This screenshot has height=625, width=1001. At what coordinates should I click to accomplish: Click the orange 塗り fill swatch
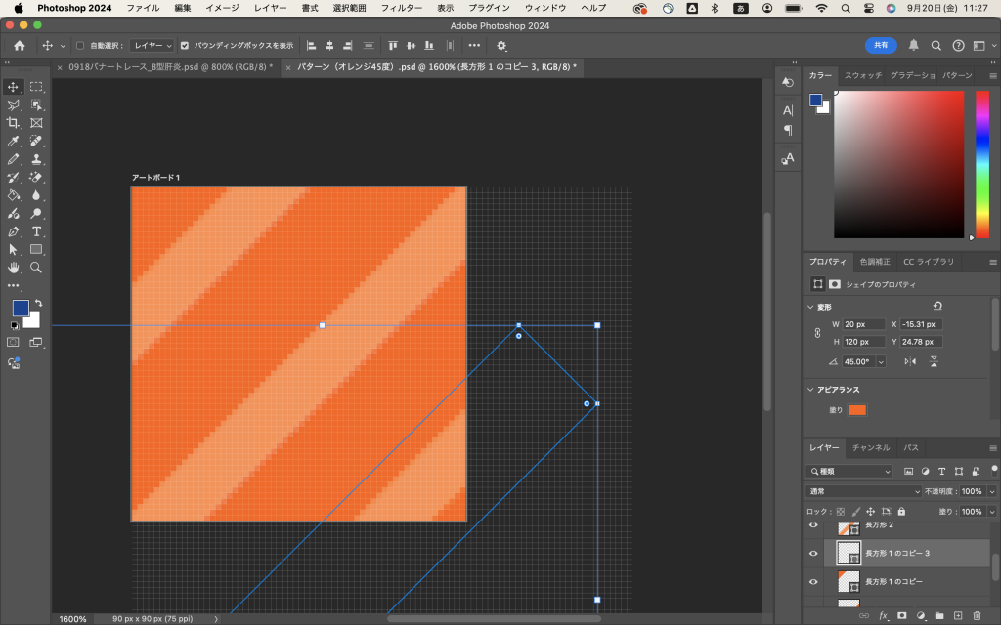857,410
